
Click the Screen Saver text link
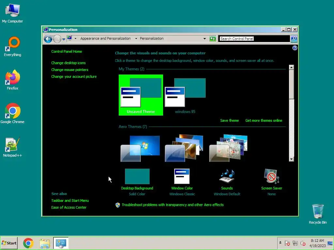point(272,188)
